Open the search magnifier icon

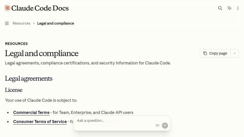220,8
